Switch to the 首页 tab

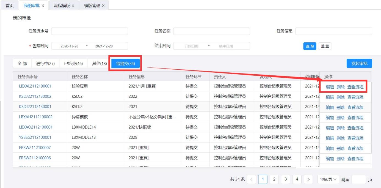coord(10,6)
